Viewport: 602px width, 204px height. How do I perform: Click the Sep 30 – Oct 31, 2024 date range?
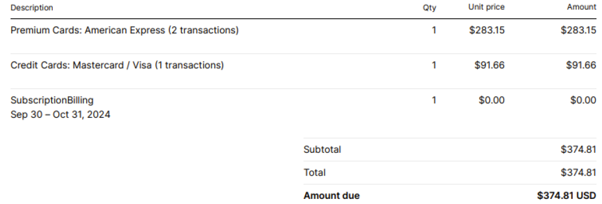[60, 115]
